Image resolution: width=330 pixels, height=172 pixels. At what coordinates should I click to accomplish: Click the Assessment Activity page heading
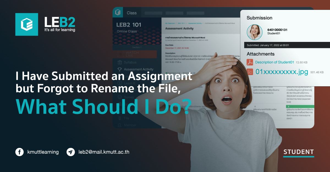coord(179,28)
